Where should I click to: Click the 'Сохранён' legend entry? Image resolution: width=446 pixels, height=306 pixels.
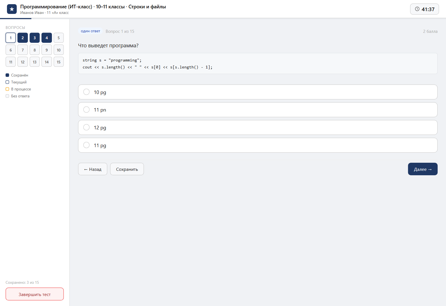point(17,75)
